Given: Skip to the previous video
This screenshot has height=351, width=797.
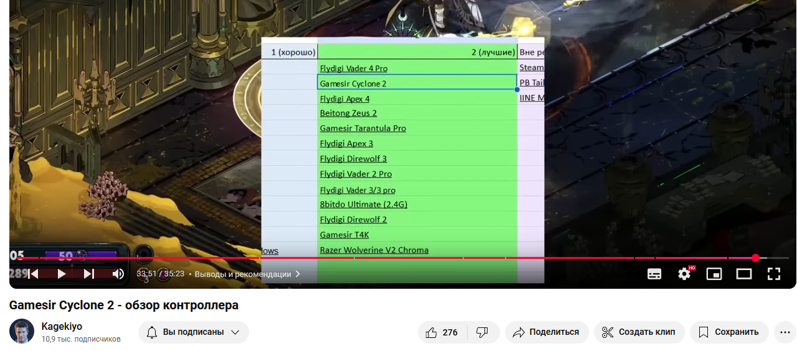Looking at the screenshot, I should point(34,274).
